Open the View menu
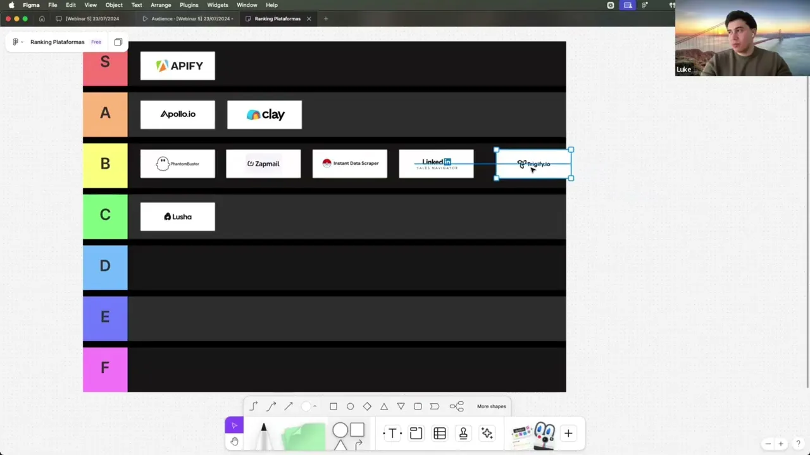 [x=90, y=5]
